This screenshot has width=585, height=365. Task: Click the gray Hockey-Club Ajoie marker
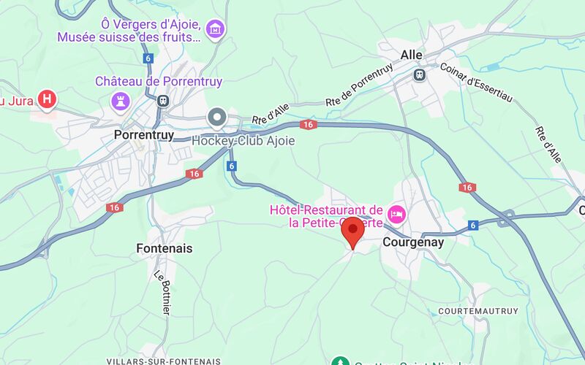coord(217,118)
